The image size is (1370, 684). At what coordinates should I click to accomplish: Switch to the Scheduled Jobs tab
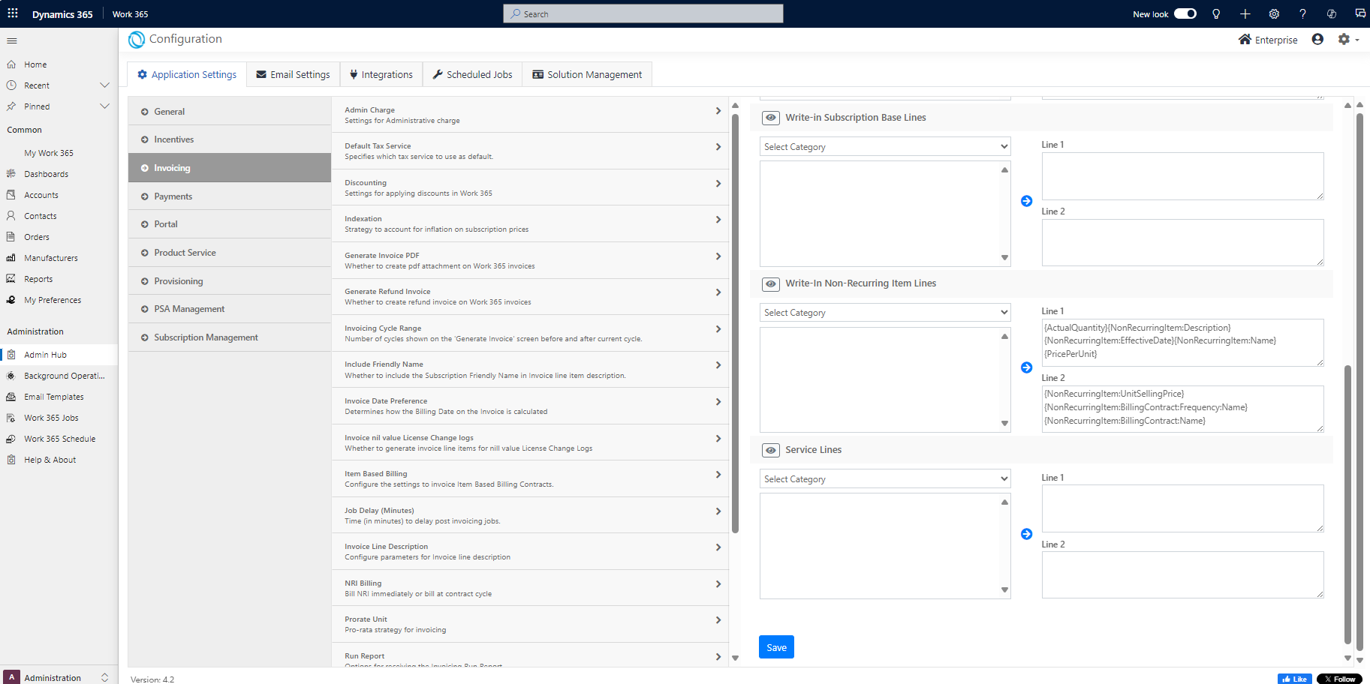472,74
